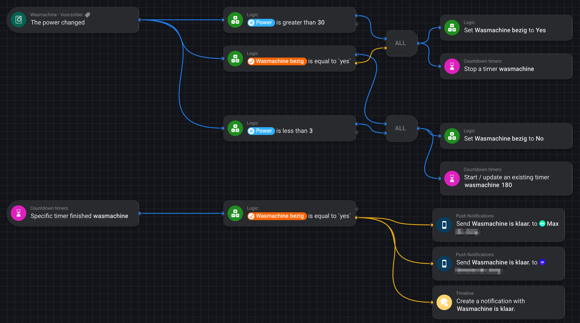Click Logic icon on 'Set Wasmachine bezig to No'

[x=452, y=136]
